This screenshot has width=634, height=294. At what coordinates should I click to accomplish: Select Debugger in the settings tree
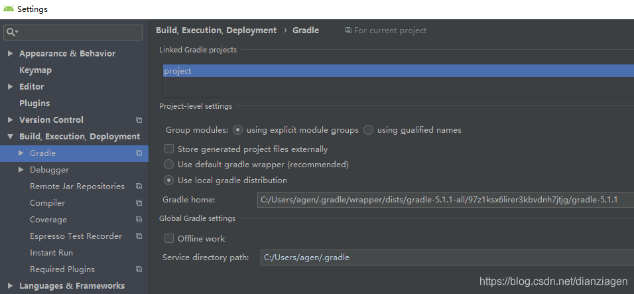click(49, 170)
